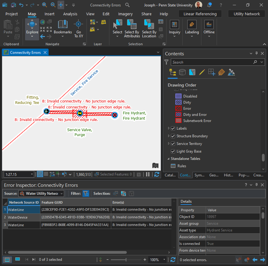The width and height of the screenshot is (268, 266).
Task: Toggle Service Territory layer visibility
Action: (173, 144)
